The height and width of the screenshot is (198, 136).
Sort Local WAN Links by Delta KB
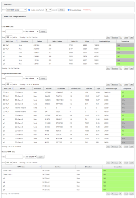click(75, 41)
